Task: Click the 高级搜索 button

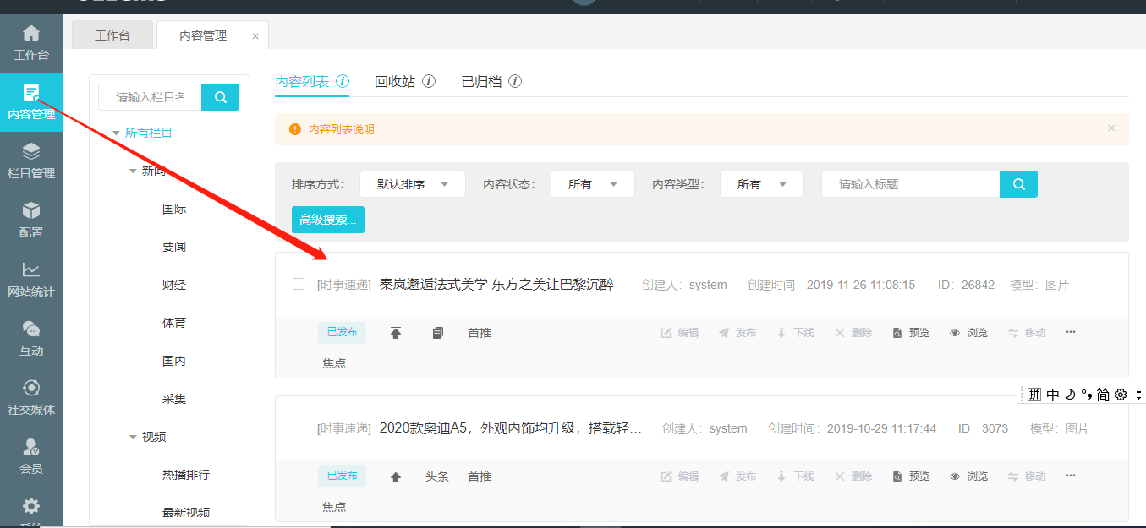Action: (328, 220)
